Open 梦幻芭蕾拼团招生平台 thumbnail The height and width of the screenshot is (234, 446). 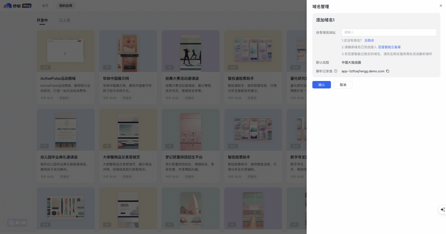pos(190,129)
